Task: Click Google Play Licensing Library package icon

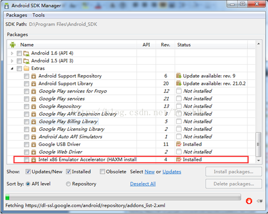Action: point(34,129)
